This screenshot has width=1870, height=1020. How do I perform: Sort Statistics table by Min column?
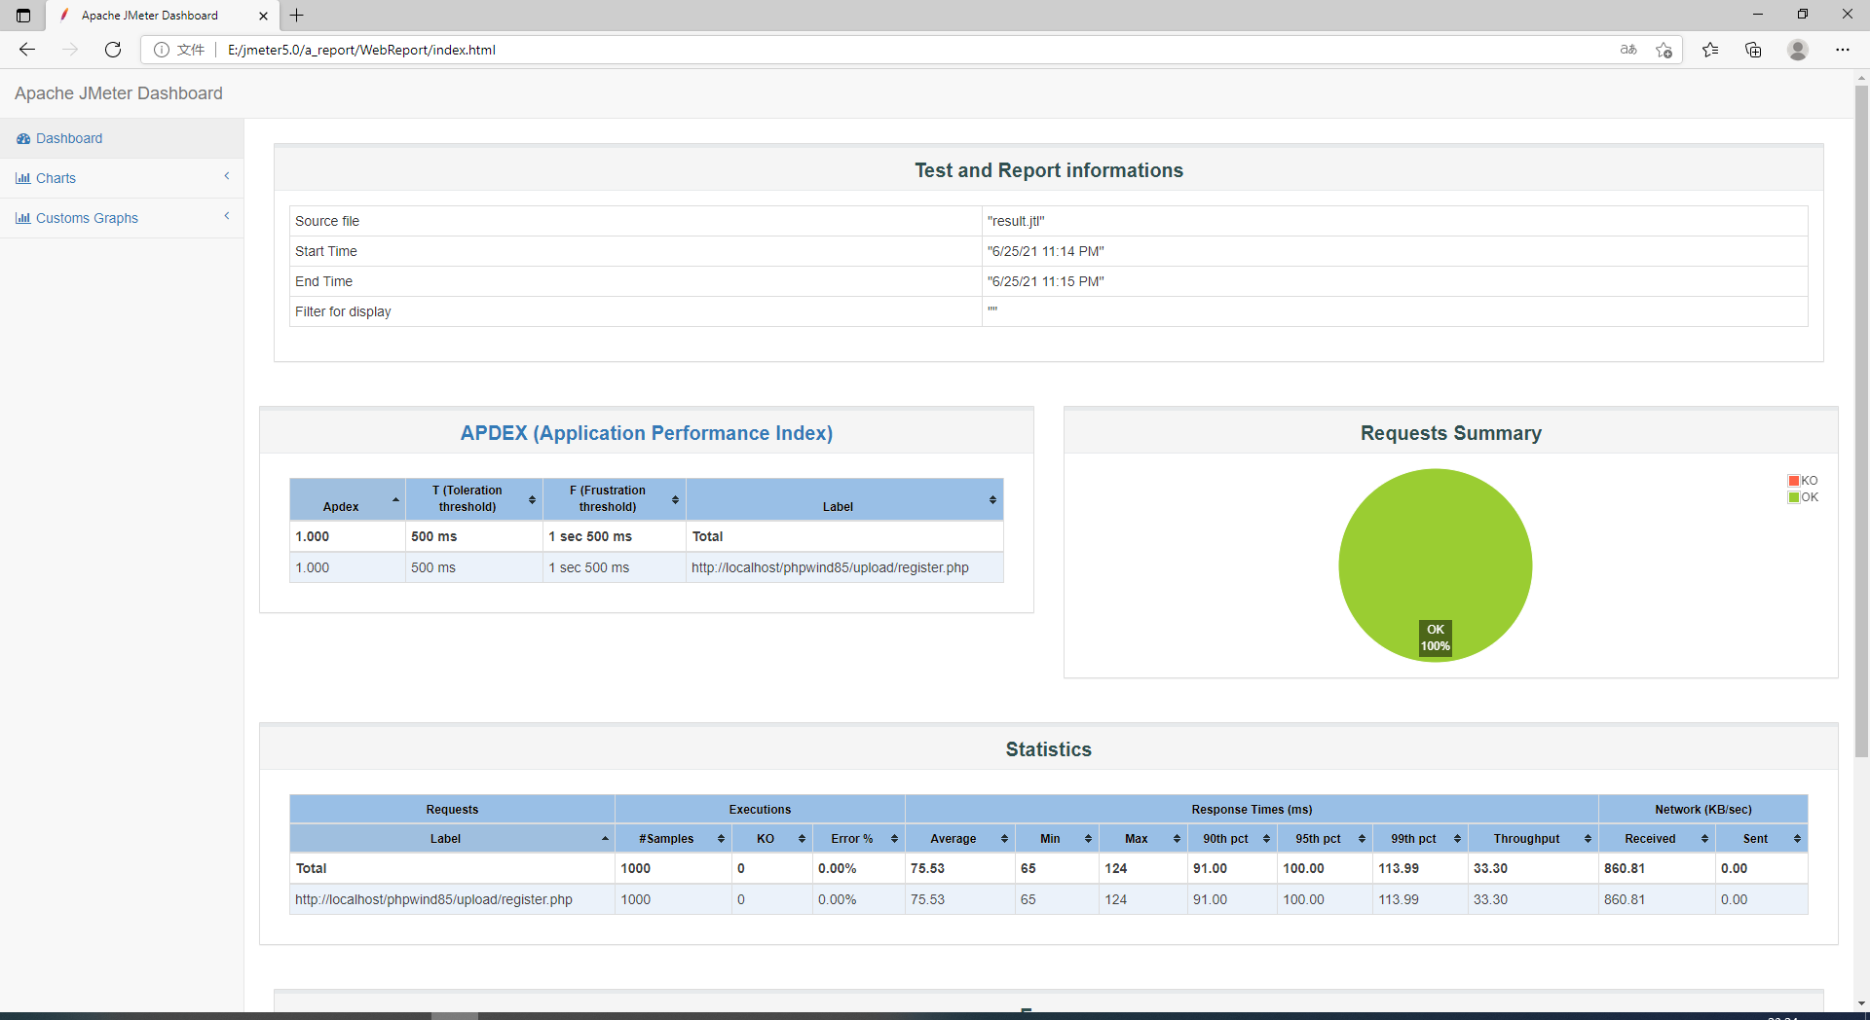tap(1057, 839)
